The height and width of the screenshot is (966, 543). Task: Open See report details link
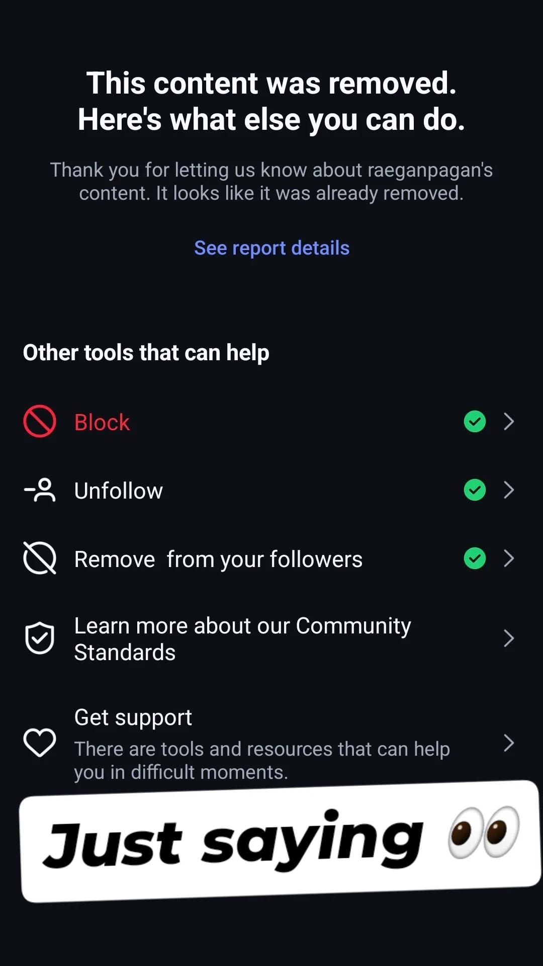point(271,248)
